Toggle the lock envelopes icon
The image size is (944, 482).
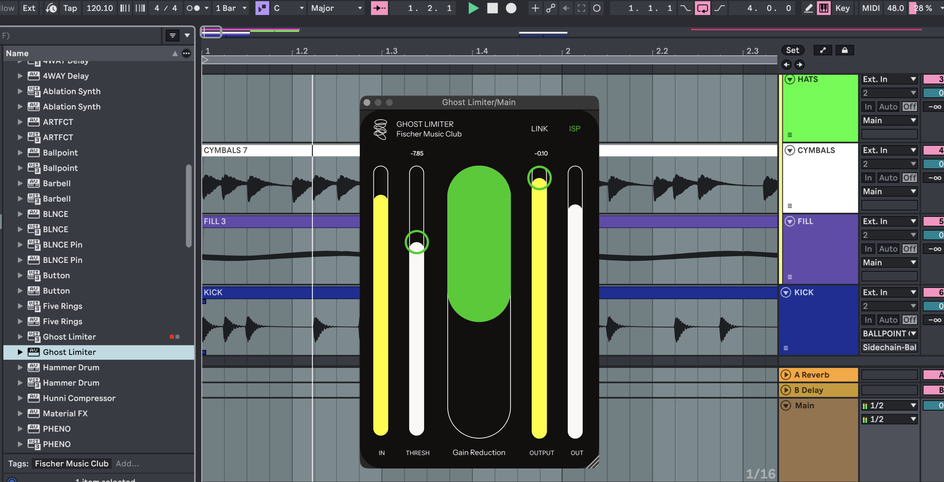(844, 50)
